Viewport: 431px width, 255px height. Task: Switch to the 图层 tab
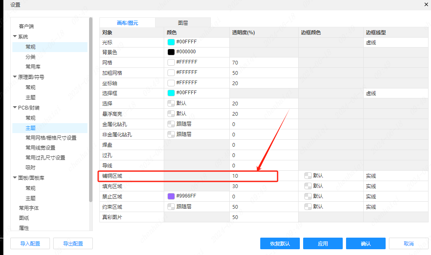coord(183,23)
